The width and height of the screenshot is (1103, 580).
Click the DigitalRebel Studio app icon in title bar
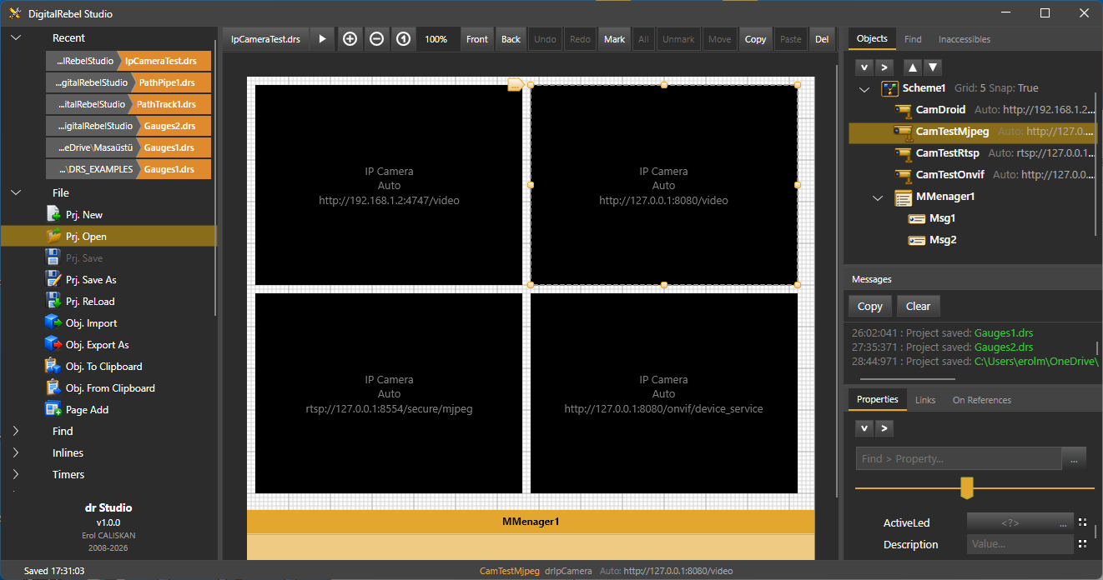[x=14, y=13]
